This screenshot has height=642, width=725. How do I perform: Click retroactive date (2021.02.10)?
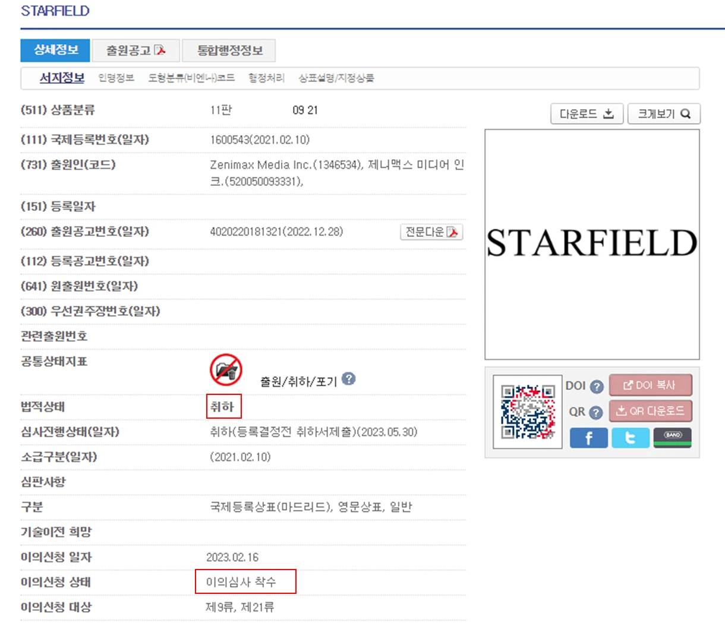[x=240, y=457]
